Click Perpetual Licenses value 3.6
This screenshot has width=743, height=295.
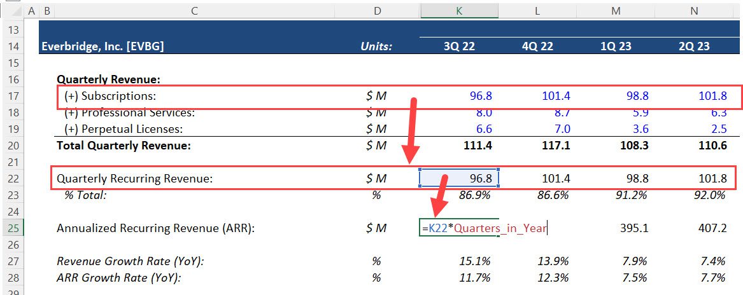coord(640,129)
